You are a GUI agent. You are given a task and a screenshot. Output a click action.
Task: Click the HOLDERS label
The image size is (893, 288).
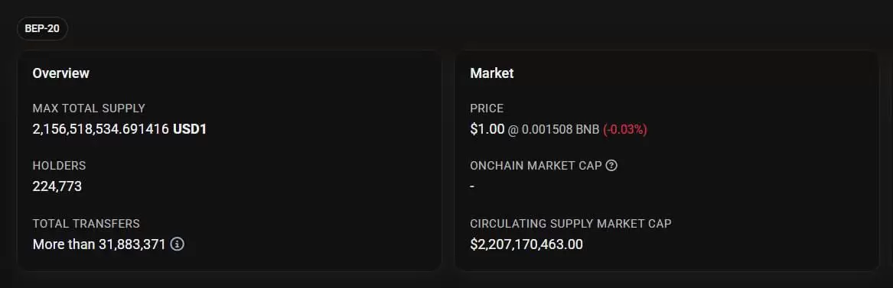tap(59, 165)
